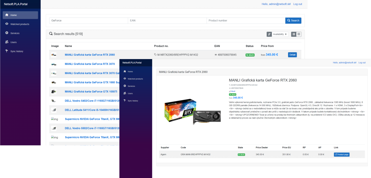
Task: Click Log out in the product detail window
Action: click(362, 62)
